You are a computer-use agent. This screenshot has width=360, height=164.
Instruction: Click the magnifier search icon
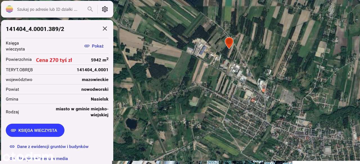pos(90,9)
